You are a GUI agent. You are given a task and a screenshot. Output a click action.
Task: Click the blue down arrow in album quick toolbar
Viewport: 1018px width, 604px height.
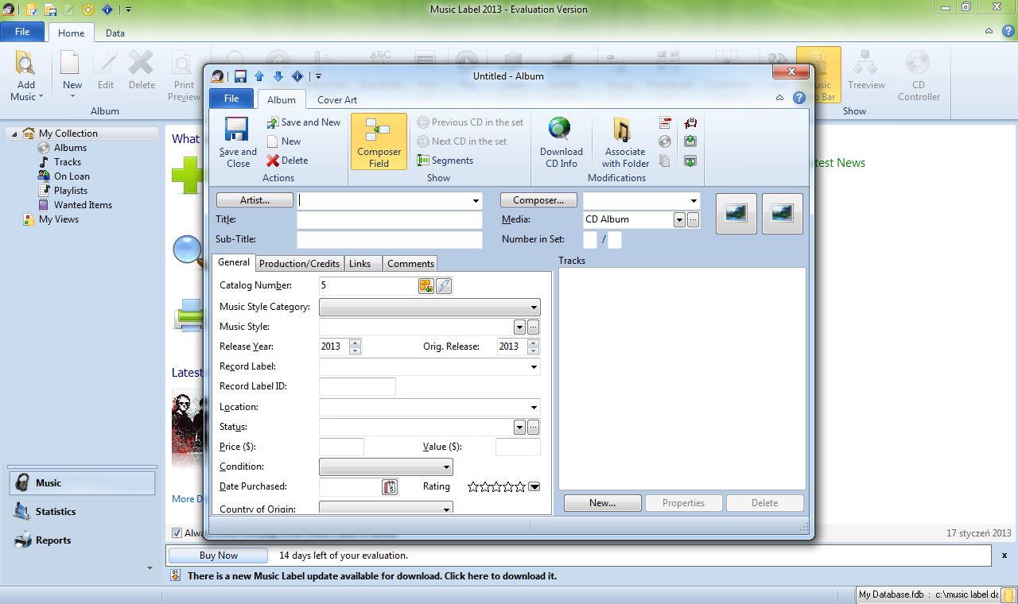278,76
